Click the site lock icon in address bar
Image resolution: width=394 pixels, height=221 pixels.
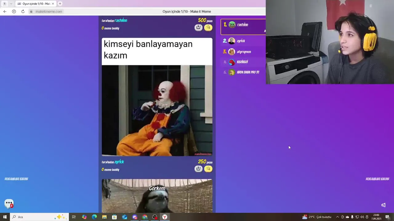(31, 11)
